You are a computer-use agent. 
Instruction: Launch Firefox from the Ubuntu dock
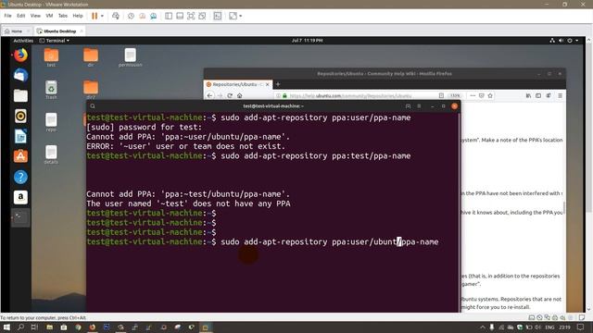pos(20,55)
